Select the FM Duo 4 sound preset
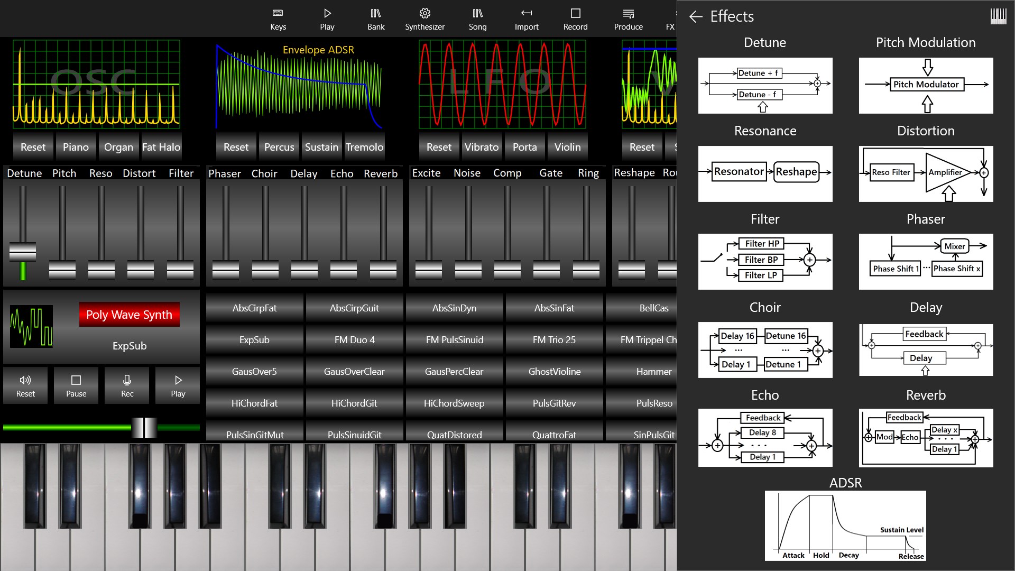1015x571 pixels. click(x=354, y=339)
